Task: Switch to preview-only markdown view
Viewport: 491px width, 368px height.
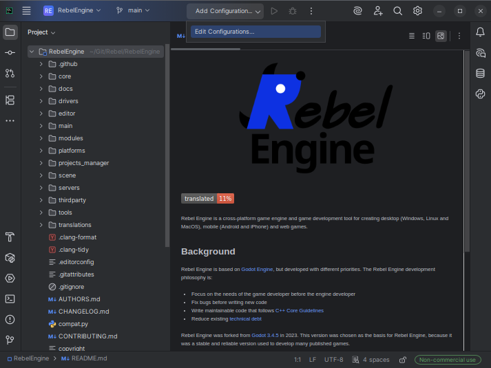Action: [441, 36]
